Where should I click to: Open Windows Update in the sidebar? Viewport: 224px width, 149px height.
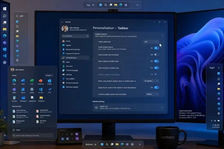tap(75, 87)
